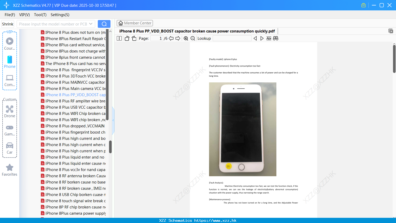Click the binoculars search icon
This screenshot has width=396, height=223.
(276, 38)
